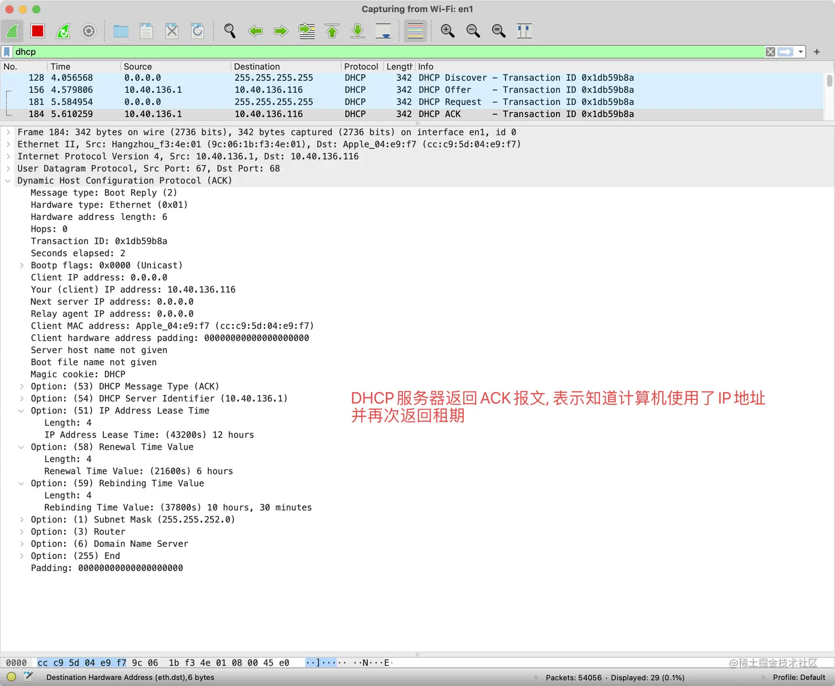Click the start capture shark fin icon
835x686 pixels.
tap(12, 31)
